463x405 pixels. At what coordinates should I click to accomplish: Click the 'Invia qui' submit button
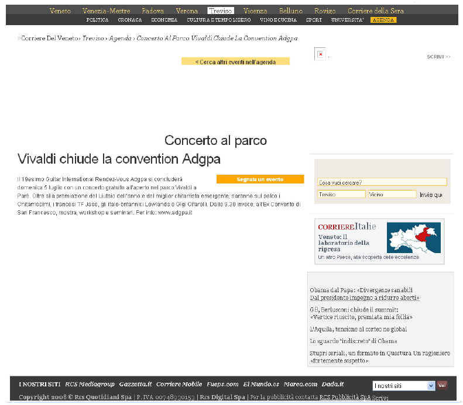tap(431, 195)
